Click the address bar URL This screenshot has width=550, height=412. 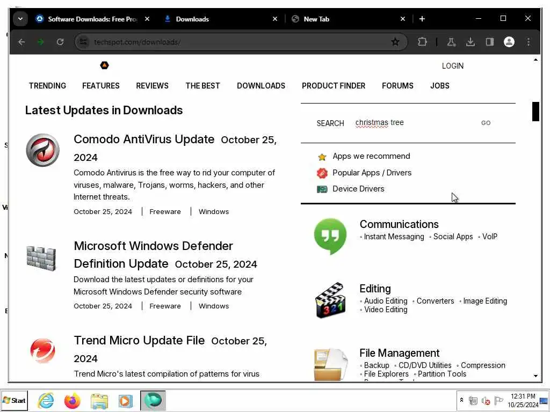click(x=137, y=42)
